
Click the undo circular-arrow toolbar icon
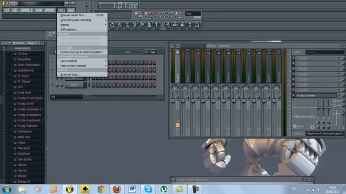pyautogui.click(x=112, y=25)
